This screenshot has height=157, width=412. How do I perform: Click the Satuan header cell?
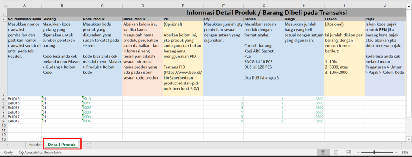click(264, 19)
